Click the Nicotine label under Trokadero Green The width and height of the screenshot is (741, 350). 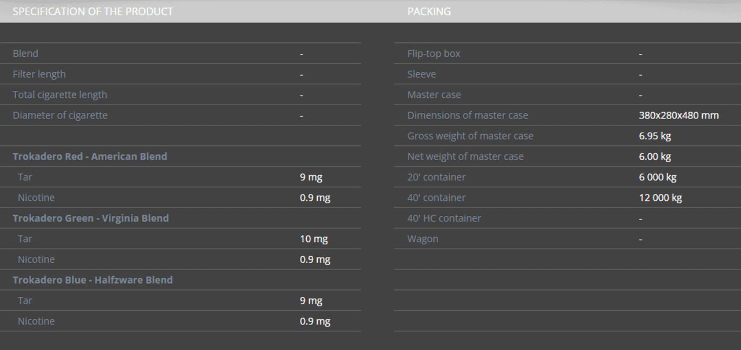click(x=36, y=259)
